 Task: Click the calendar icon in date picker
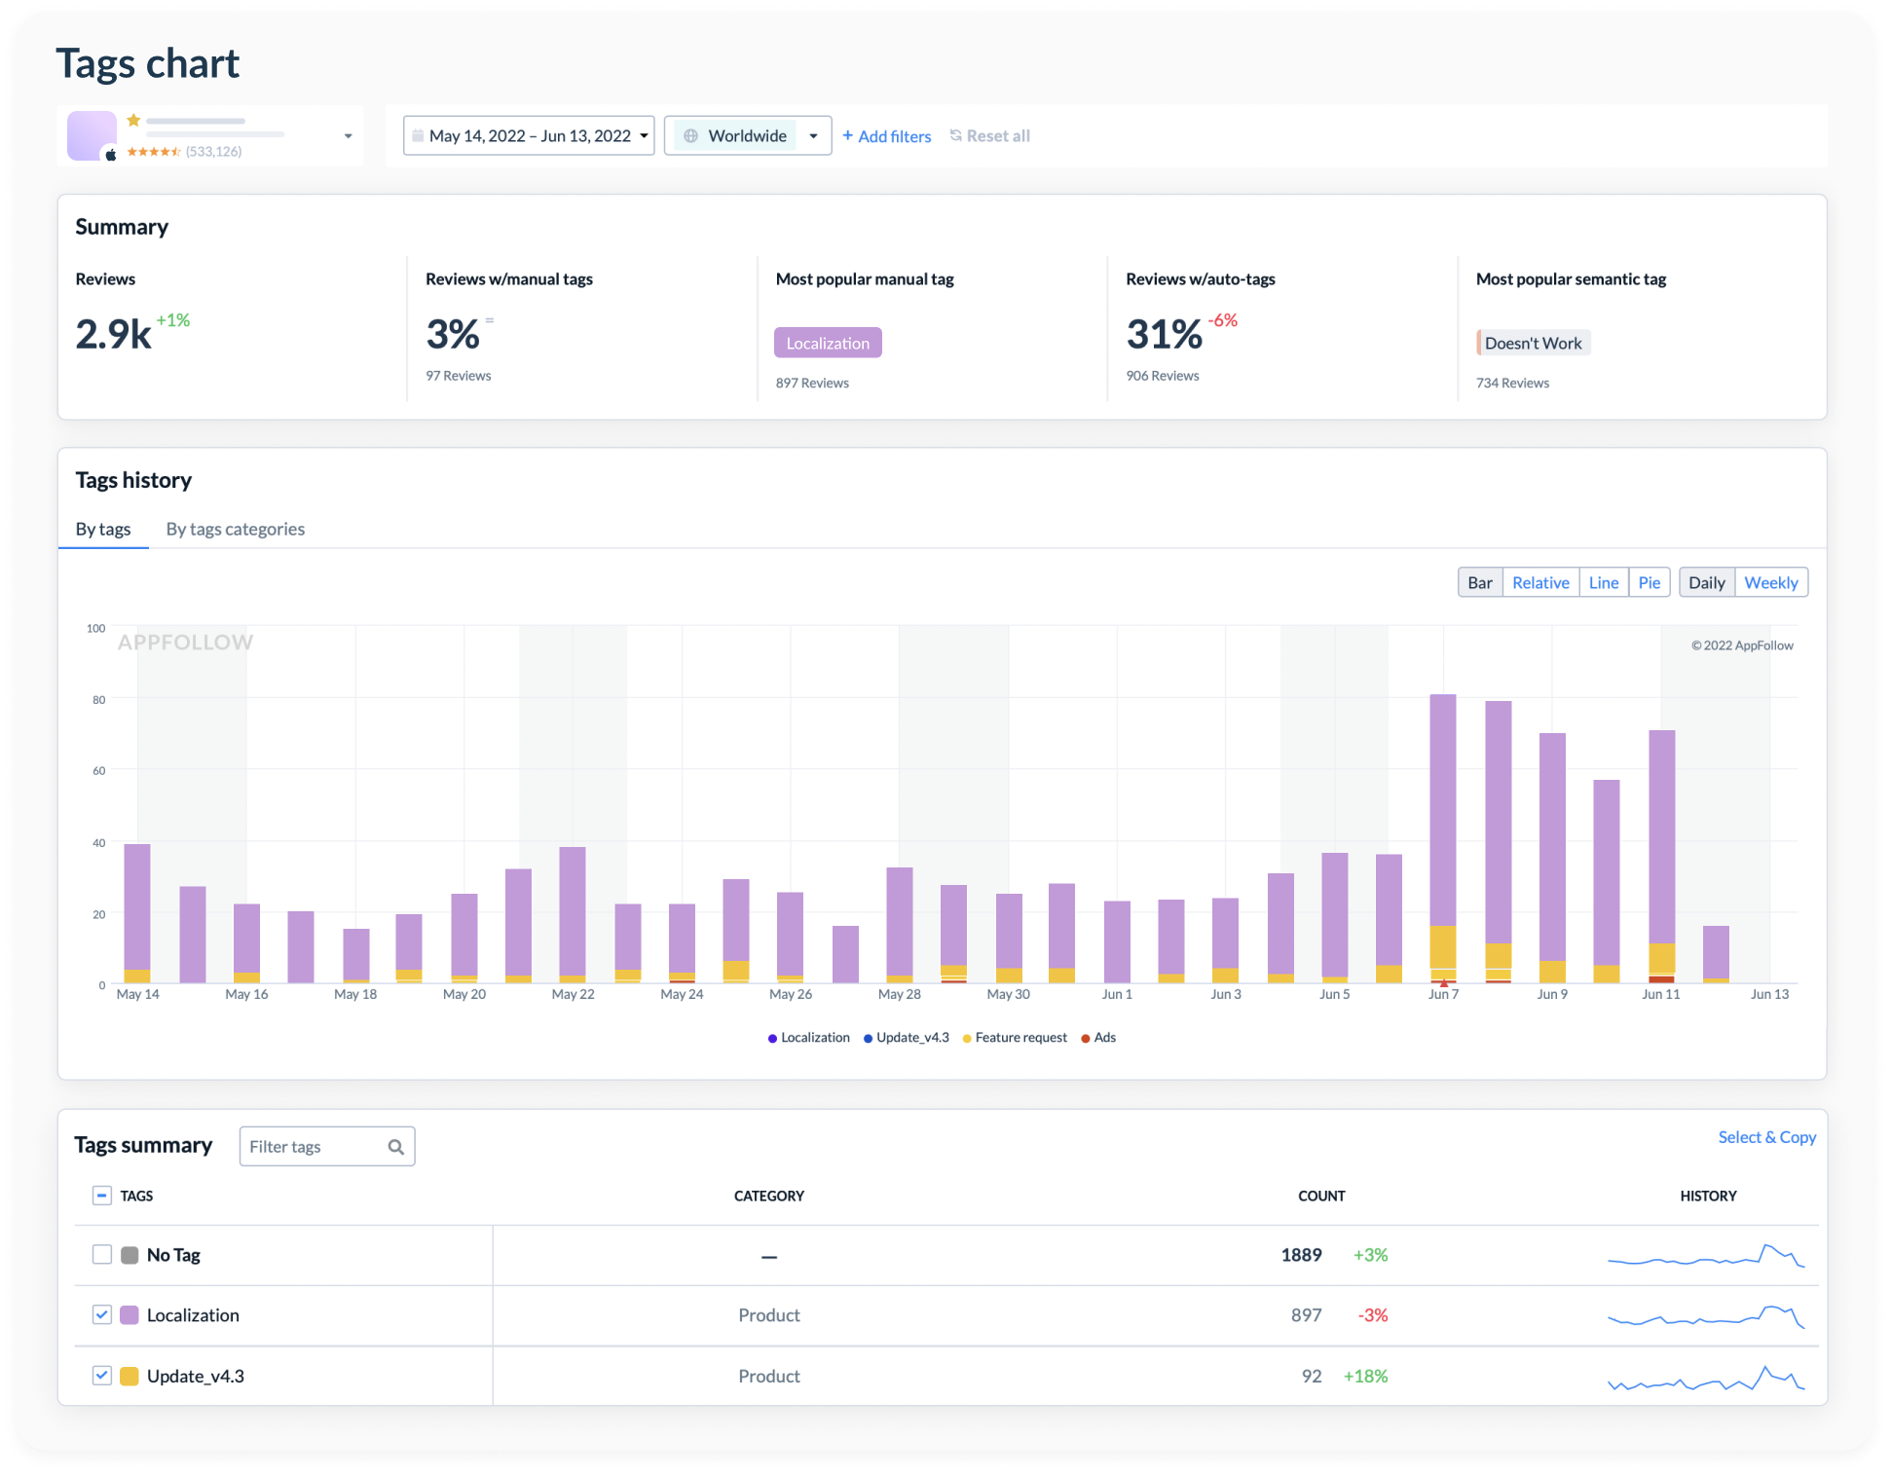tap(418, 135)
